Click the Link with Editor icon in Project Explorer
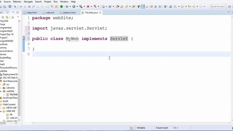 point(7,17)
